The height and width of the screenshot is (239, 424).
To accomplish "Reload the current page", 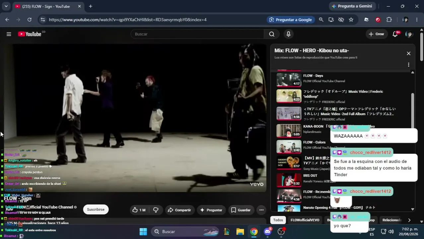I will tap(30, 20).
